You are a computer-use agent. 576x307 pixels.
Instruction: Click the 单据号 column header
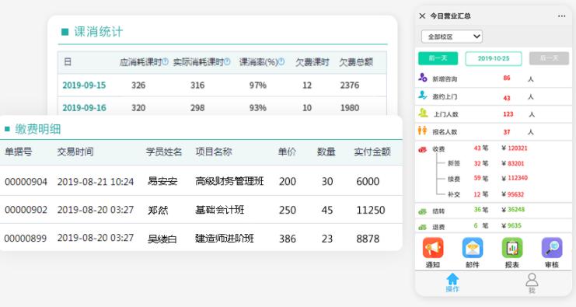tap(19, 152)
